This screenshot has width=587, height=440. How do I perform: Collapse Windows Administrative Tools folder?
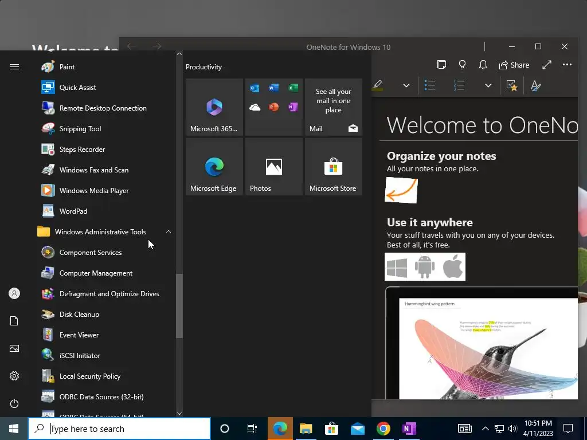click(x=169, y=231)
